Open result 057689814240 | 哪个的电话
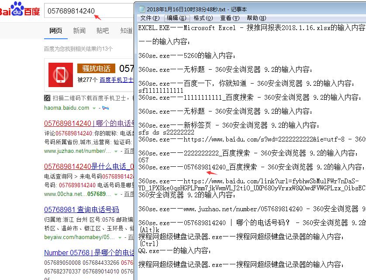 [89, 123]
